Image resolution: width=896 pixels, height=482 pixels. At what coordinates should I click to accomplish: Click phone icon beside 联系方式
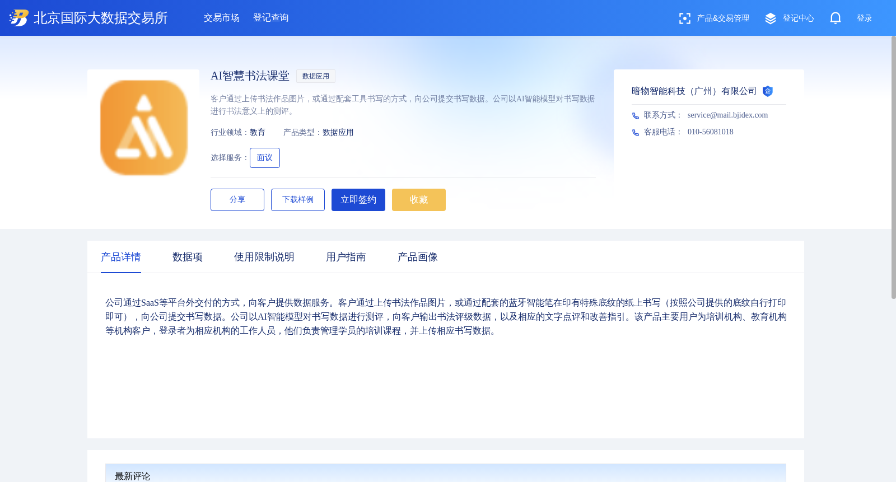coord(636,116)
